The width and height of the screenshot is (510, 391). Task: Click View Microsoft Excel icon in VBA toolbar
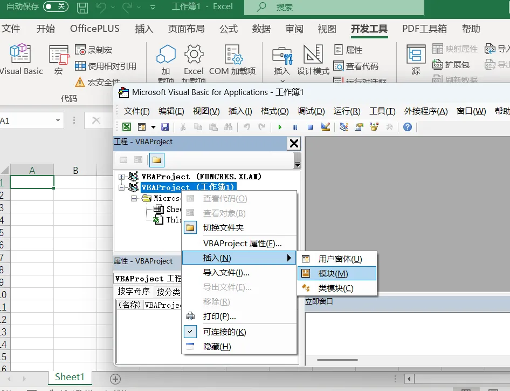click(x=127, y=127)
